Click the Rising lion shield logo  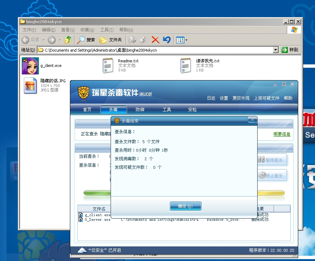pos(83,93)
